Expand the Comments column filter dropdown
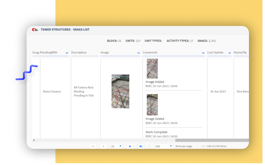Image resolution: width=265 pixels, height=165 pixels. (x=203, y=53)
